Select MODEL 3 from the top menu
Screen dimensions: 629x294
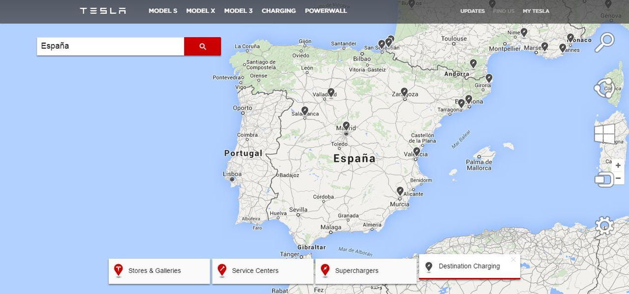click(x=238, y=11)
